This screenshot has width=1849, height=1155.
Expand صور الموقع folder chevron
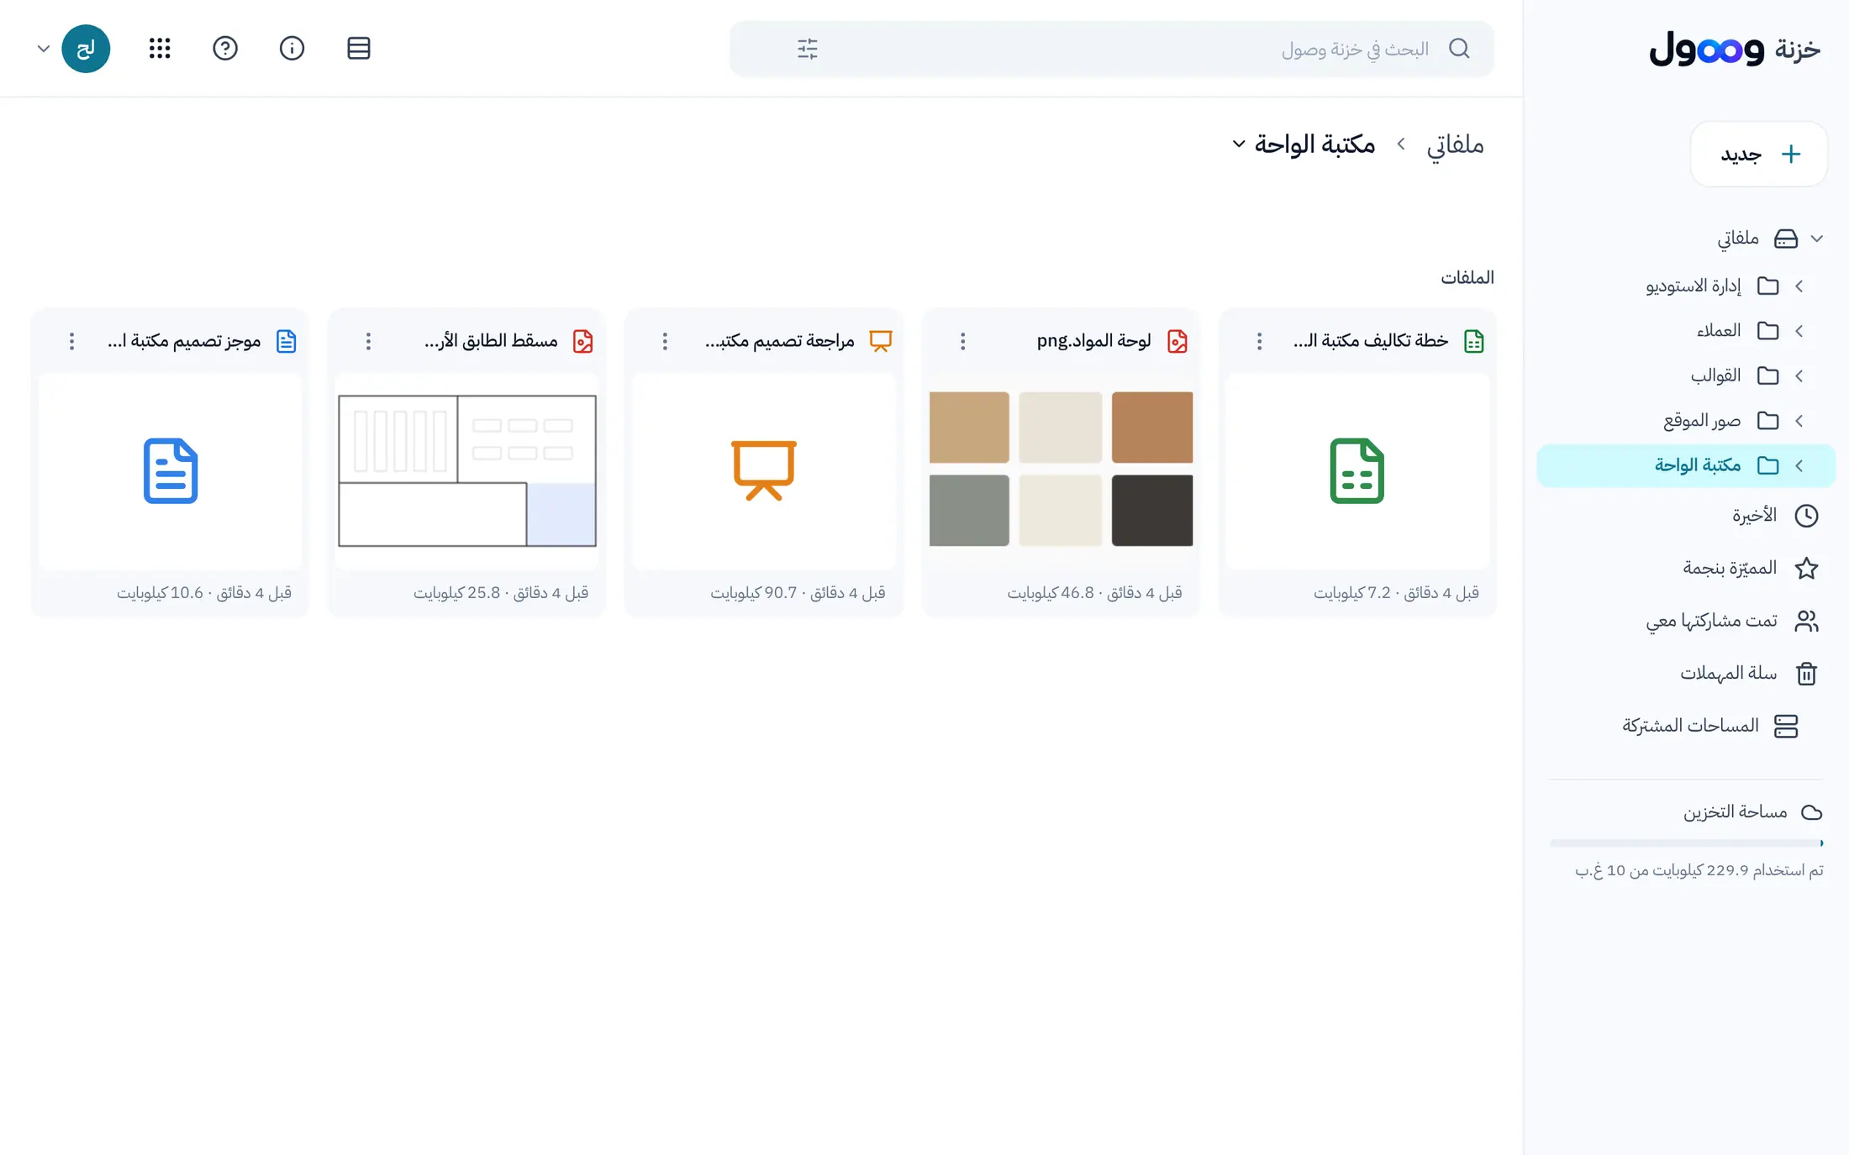coord(1799,421)
